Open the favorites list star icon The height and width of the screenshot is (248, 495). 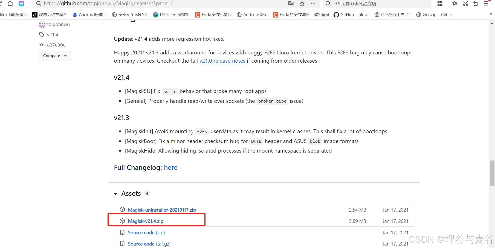pos(455,4)
